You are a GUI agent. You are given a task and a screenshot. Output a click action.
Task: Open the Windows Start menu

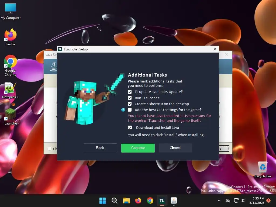point(102,201)
